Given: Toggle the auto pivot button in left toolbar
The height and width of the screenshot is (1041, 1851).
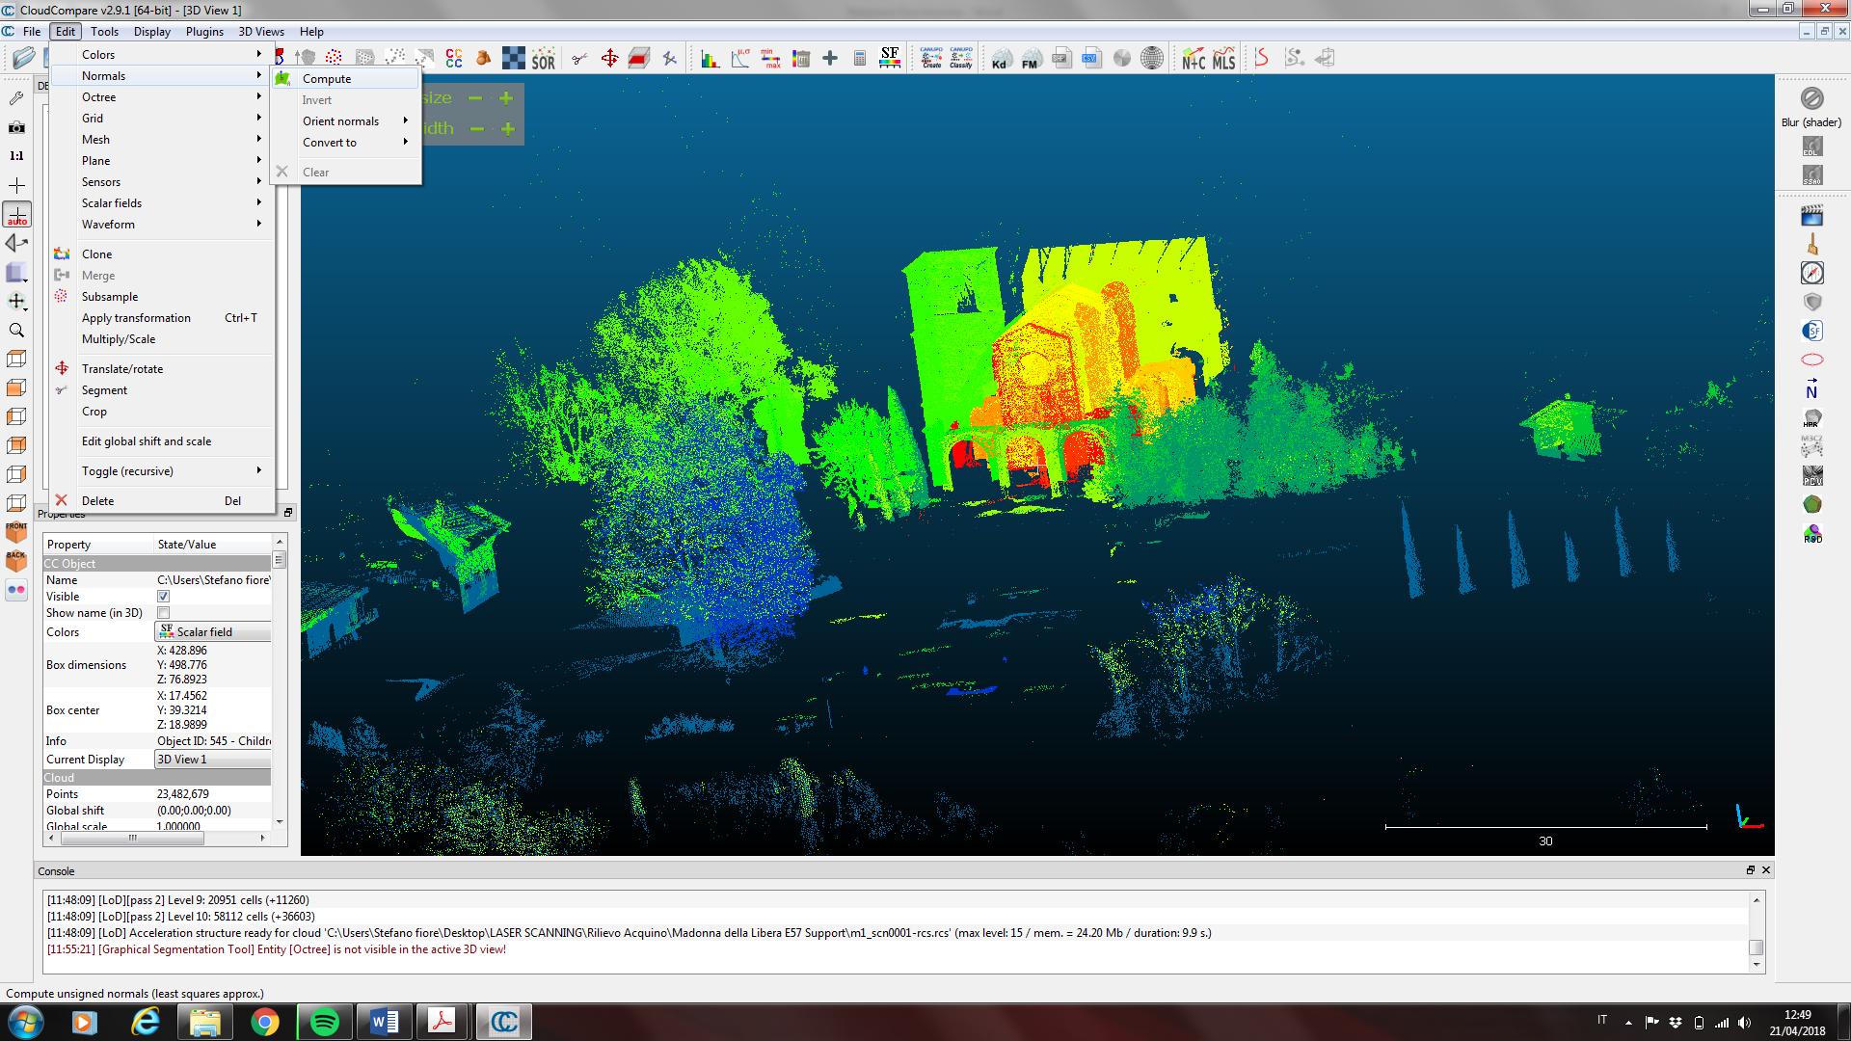Looking at the screenshot, I should (17, 214).
